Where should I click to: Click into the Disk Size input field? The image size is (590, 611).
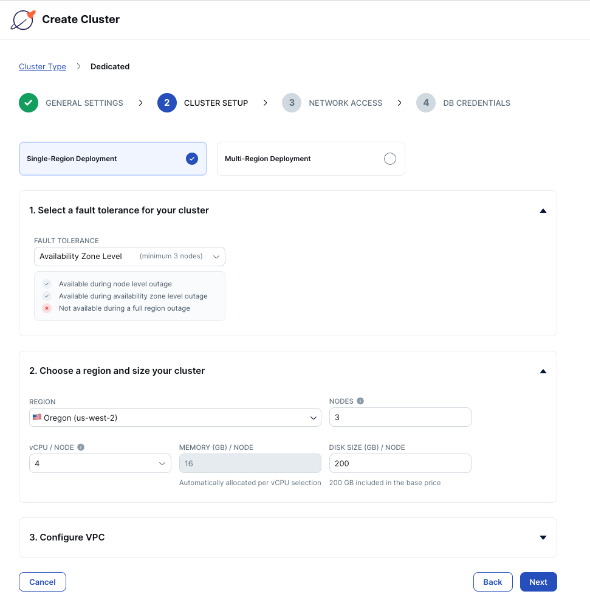400,463
